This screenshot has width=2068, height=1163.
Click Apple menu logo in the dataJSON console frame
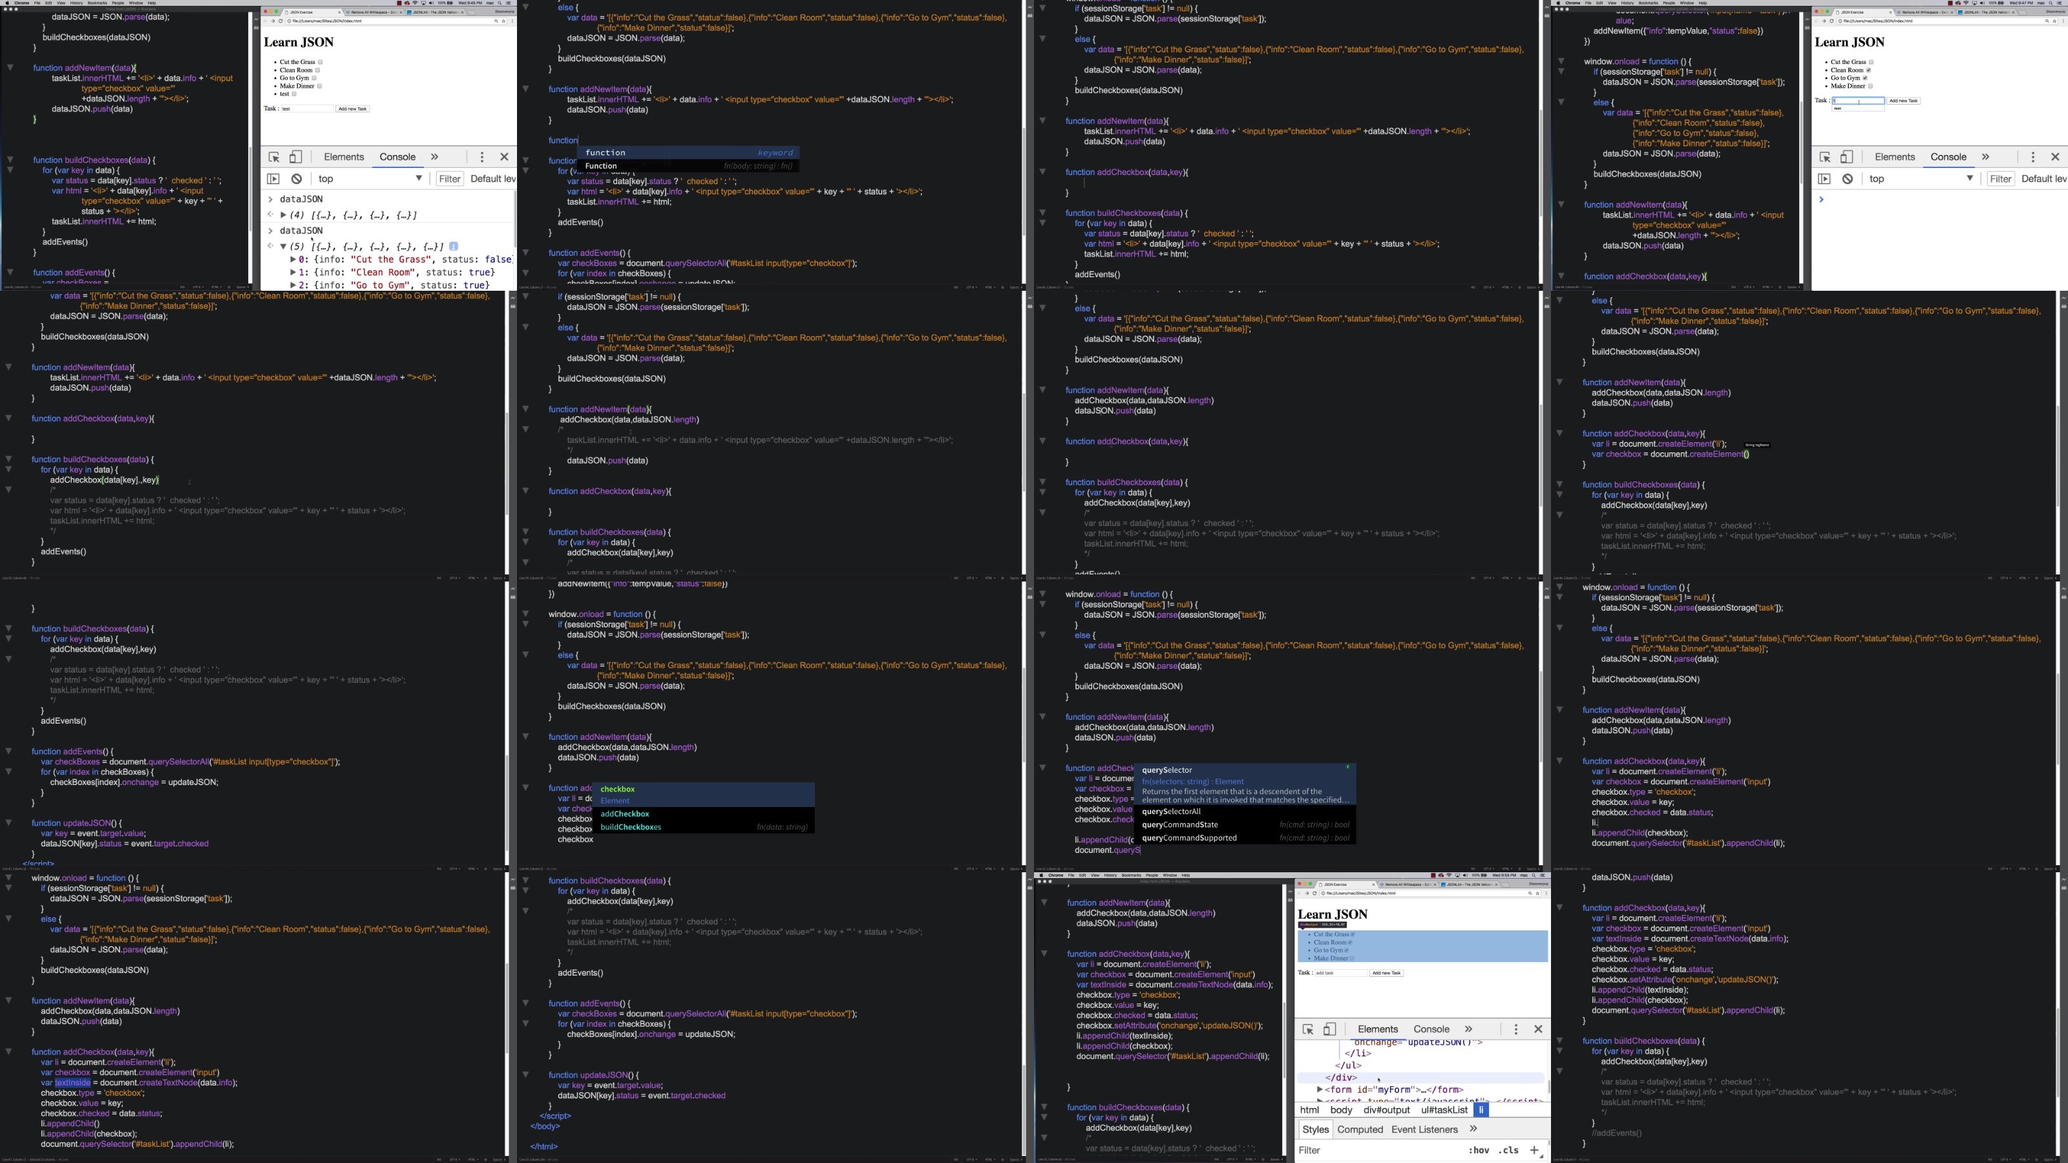click(6, 3)
